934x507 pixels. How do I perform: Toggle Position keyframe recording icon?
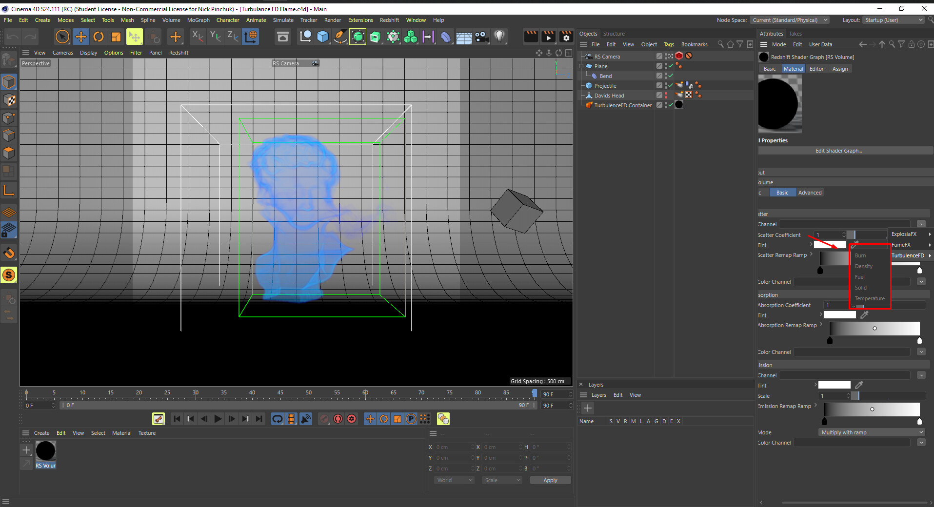click(370, 419)
